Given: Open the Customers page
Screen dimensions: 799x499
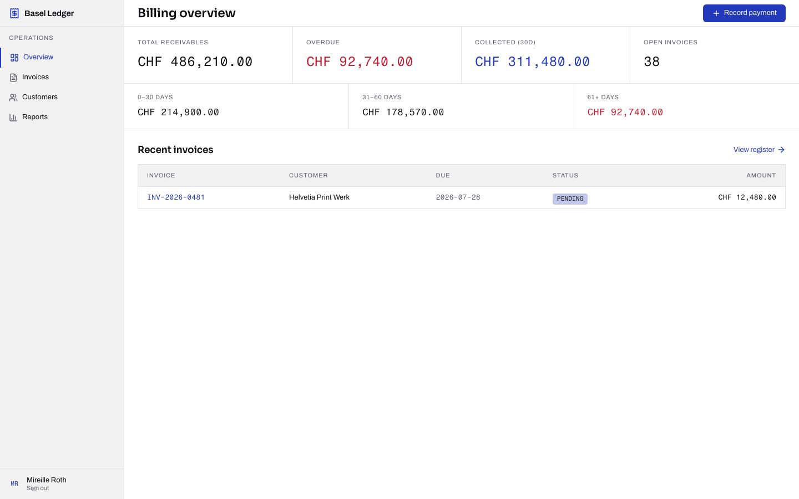Looking at the screenshot, I should [x=62, y=97].
